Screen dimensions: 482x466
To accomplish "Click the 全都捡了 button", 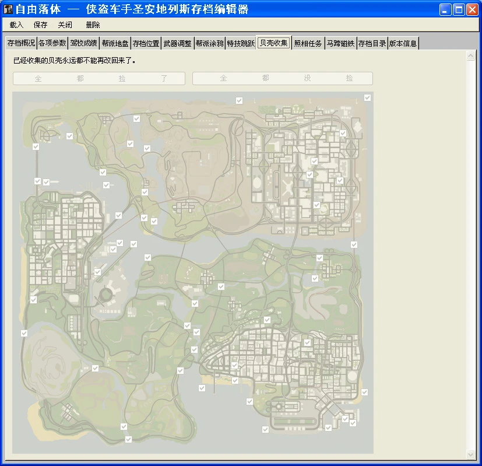I will tap(99, 78).
